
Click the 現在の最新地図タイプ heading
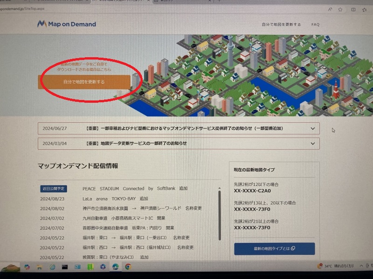pyautogui.click(x=254, y=170)
